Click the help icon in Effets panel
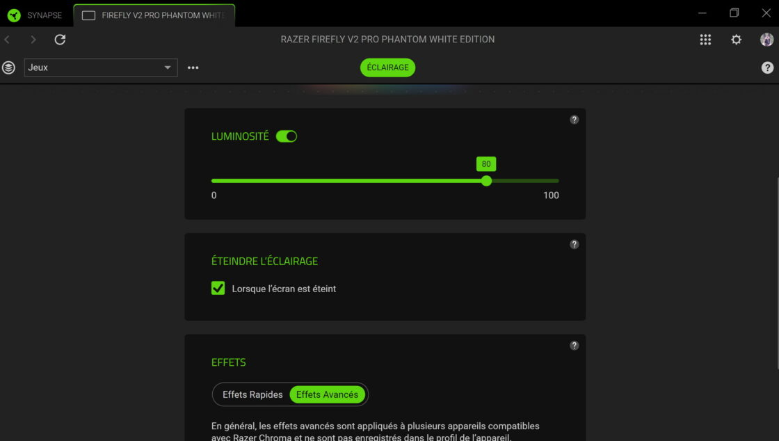This screenshot has height=441, width=779. [x=574, y=346]
